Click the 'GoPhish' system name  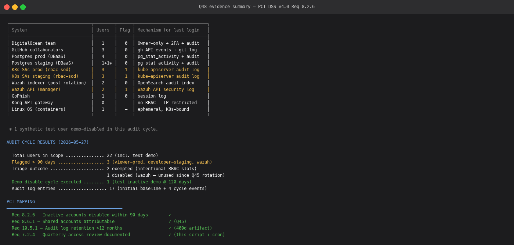[21, 96]
